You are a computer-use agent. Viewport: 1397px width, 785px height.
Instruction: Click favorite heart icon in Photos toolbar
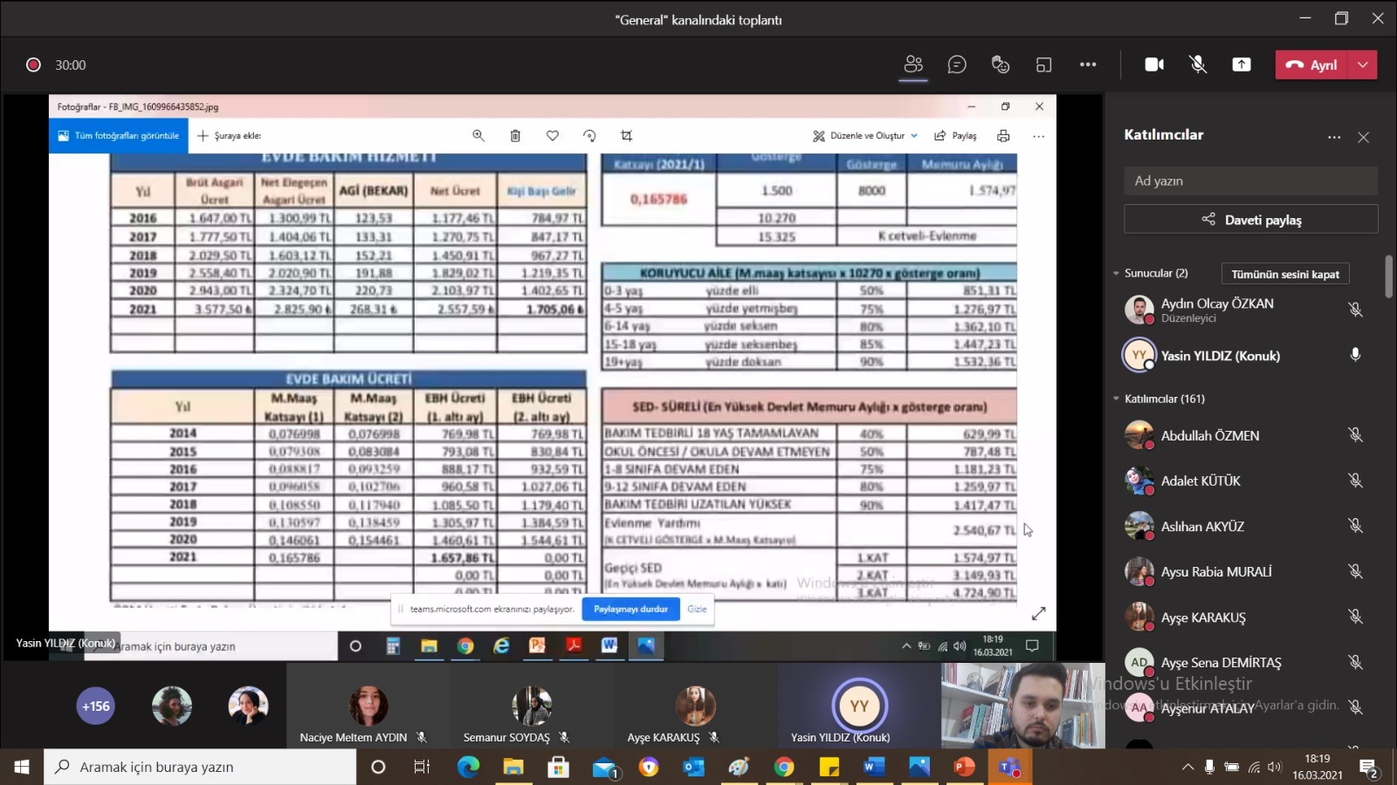point(553,135)
